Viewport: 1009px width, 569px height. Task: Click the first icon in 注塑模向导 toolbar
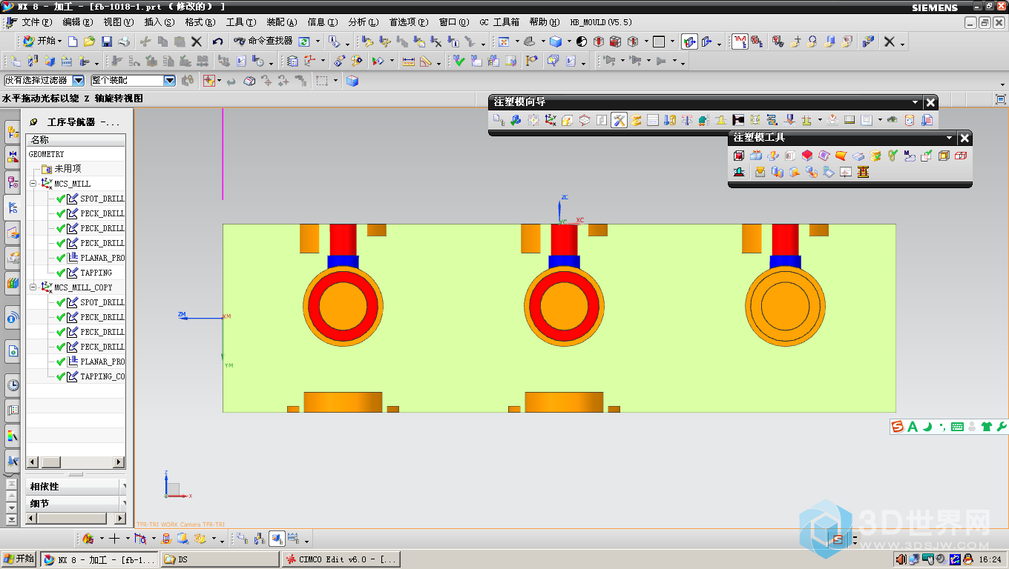tap(499, 120)
